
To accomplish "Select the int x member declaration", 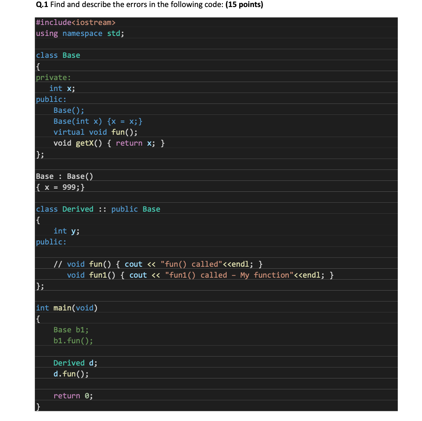I will [61, 88].
